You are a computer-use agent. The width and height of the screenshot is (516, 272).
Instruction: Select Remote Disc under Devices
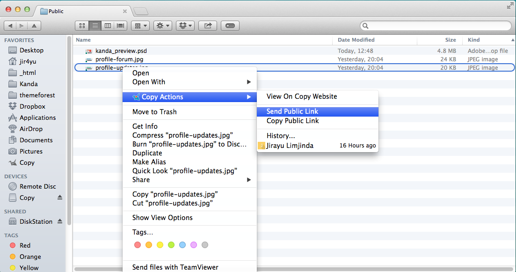tap(37, 186)
